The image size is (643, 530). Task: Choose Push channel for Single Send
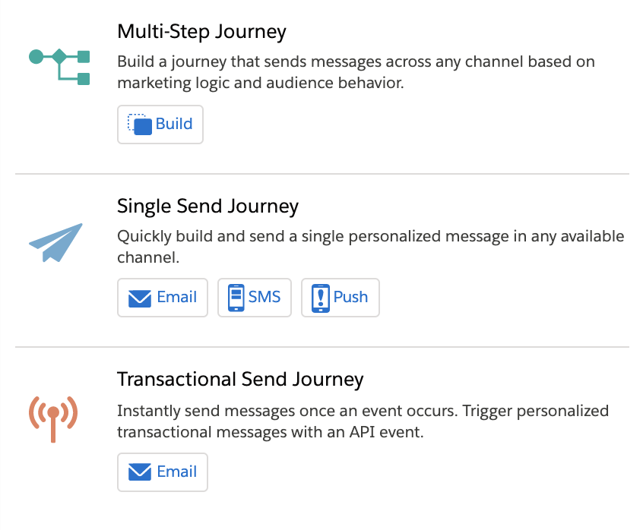[x=341, y=298]
